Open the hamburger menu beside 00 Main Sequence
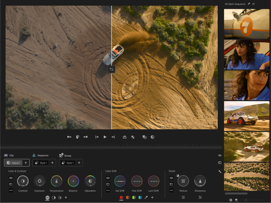271x203 pixels. pos(253,4)
